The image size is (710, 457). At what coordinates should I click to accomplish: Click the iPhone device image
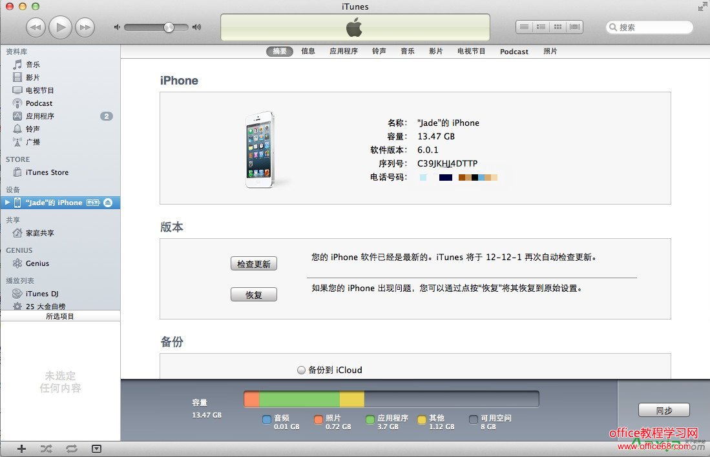(x=260, y=149)
